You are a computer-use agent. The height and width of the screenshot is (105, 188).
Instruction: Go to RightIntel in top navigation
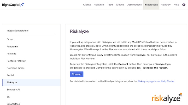(x=99, y=5)
